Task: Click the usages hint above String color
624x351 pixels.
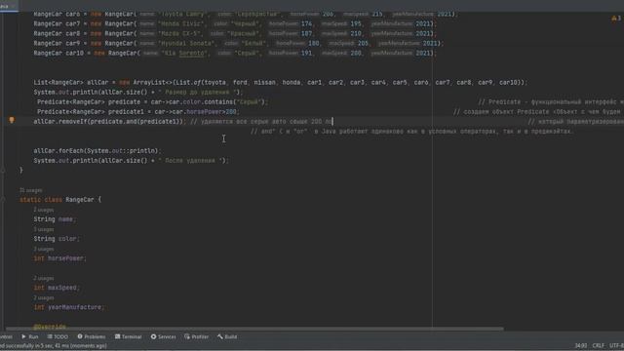Action: point(43,229)
